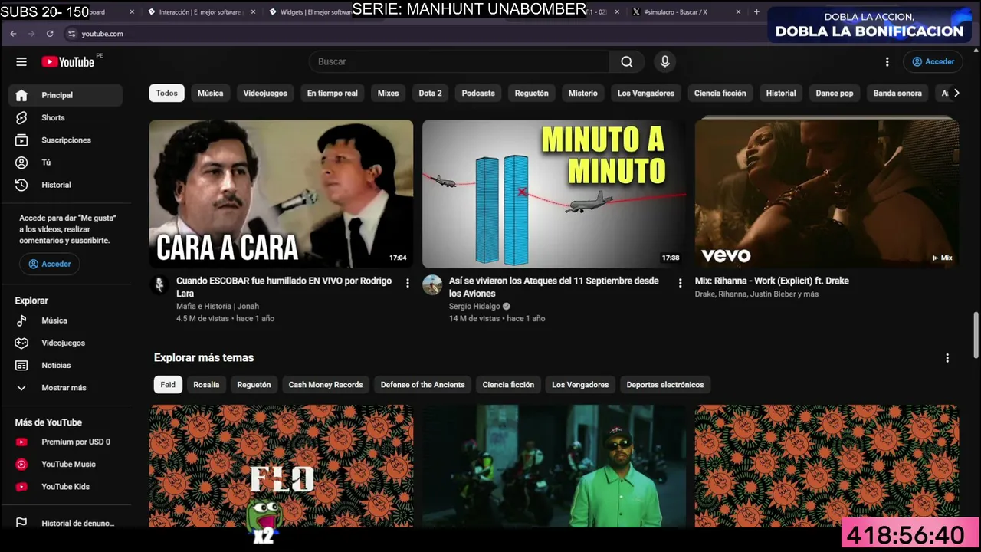Viewport: 981px width, 552px height.
Task: Select the Deportes electrónicos topic chip
Action: click(x=665, y=385)
